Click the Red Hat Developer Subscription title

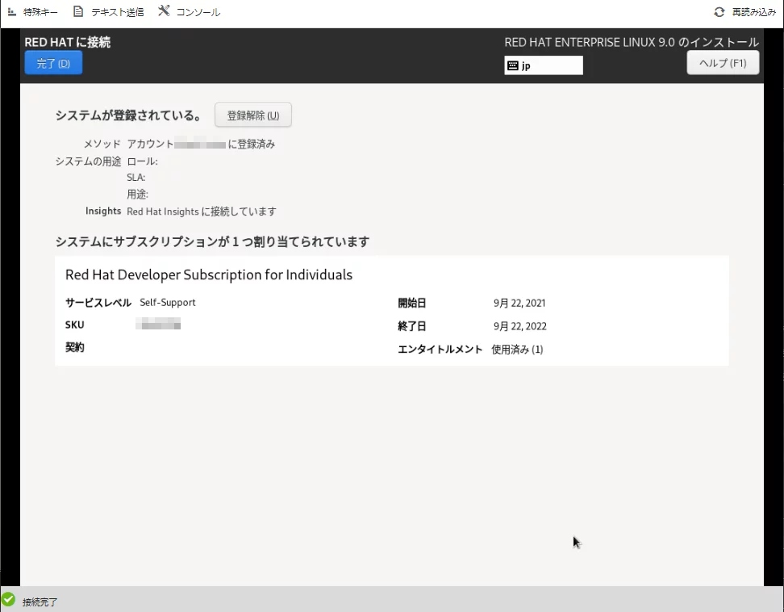(208, 275)
